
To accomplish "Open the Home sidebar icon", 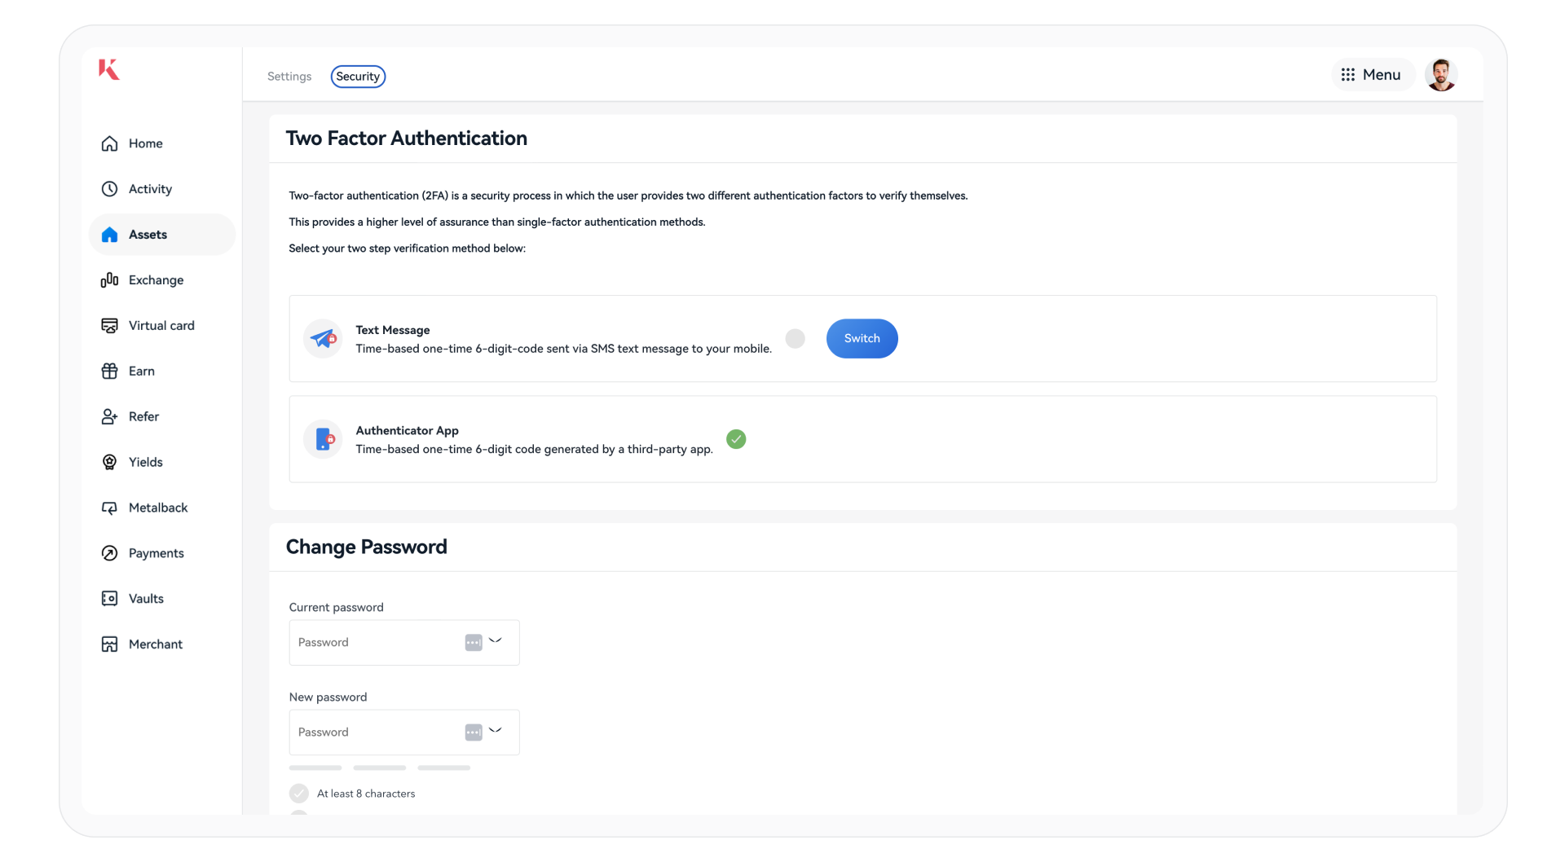I will coord(109,143).
